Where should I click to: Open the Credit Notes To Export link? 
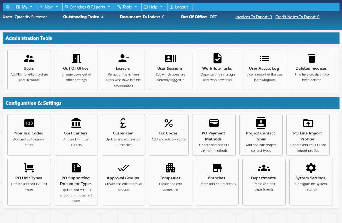(x=298, y=17)
